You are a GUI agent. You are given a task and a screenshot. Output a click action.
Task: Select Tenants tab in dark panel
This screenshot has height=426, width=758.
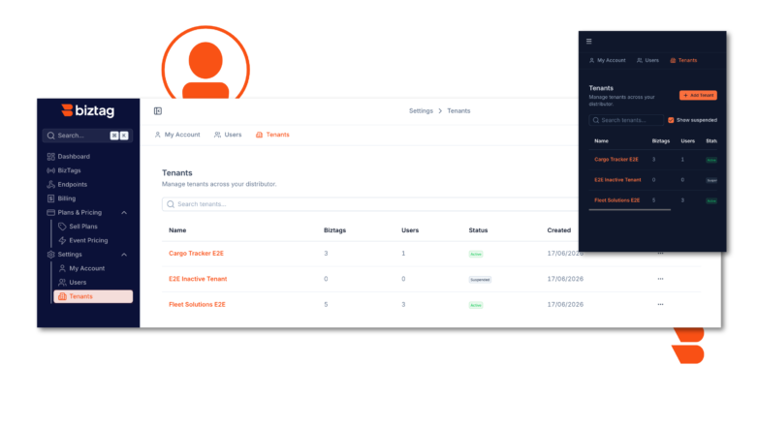(683, 60)
